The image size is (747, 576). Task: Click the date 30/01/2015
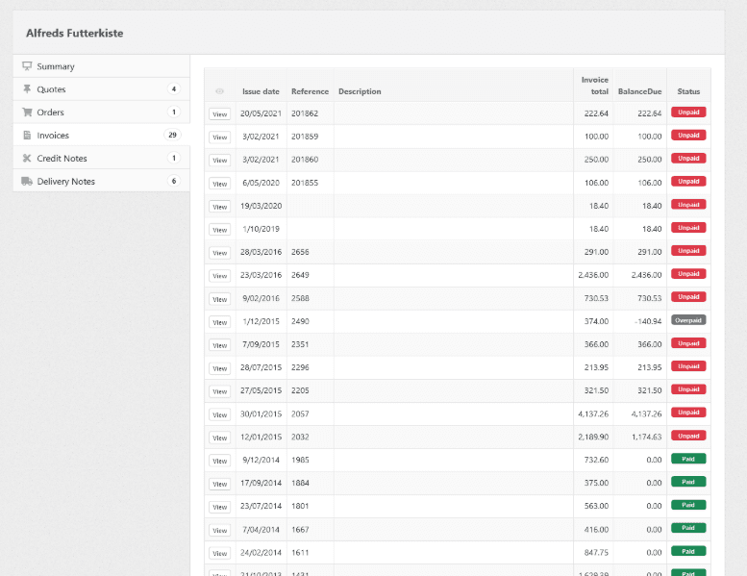click(261, 414)
